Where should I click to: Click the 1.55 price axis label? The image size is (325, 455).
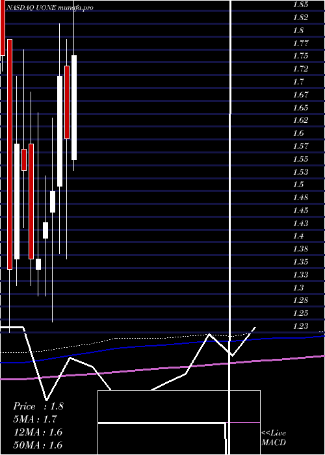300,159
